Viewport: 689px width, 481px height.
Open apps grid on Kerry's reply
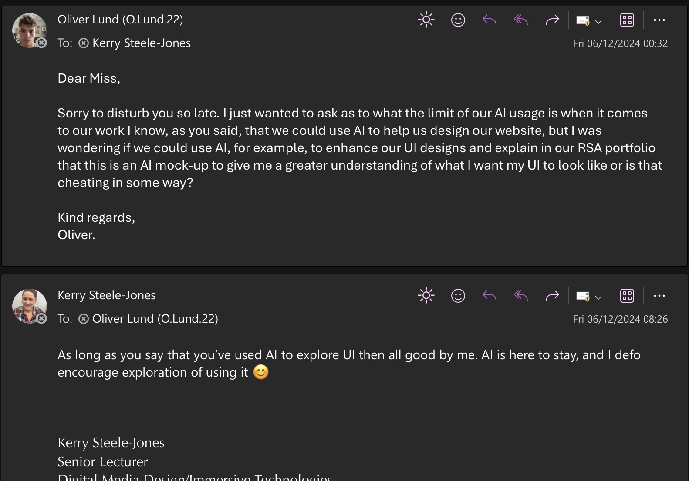coord(627,296)
